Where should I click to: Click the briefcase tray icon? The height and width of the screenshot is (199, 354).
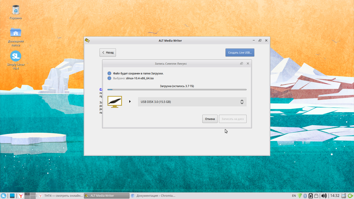[317, 196]
